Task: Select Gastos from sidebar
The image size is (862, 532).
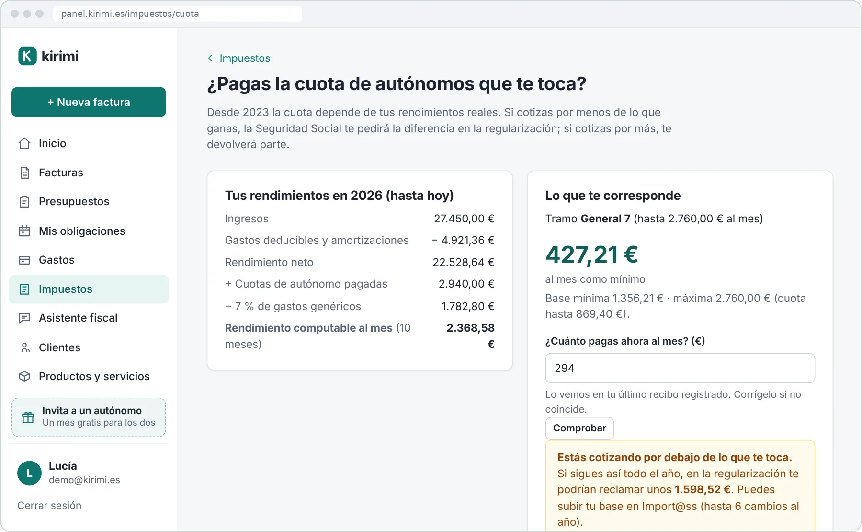Action: [89, 260]
